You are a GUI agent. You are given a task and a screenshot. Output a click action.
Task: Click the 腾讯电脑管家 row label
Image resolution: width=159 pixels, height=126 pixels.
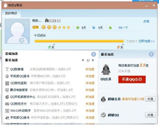tap(19, 90)
